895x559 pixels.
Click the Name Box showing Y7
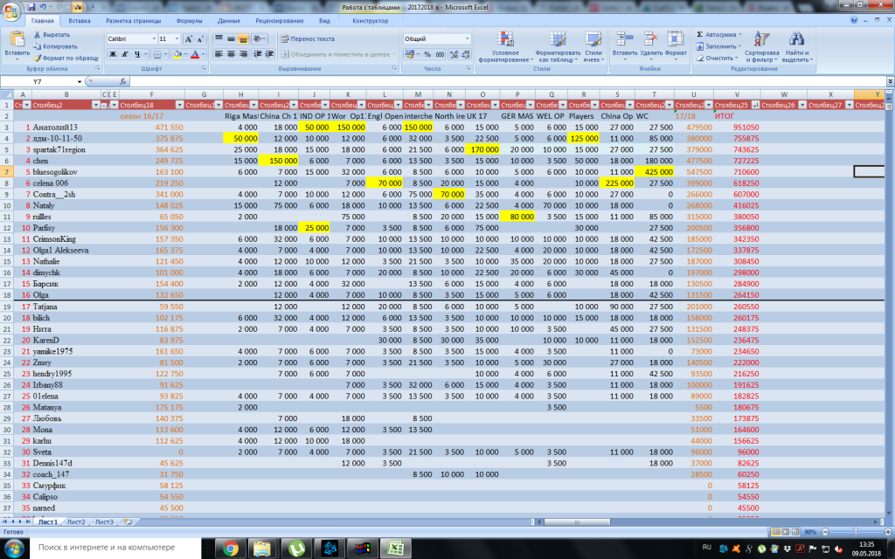[39, 81]
